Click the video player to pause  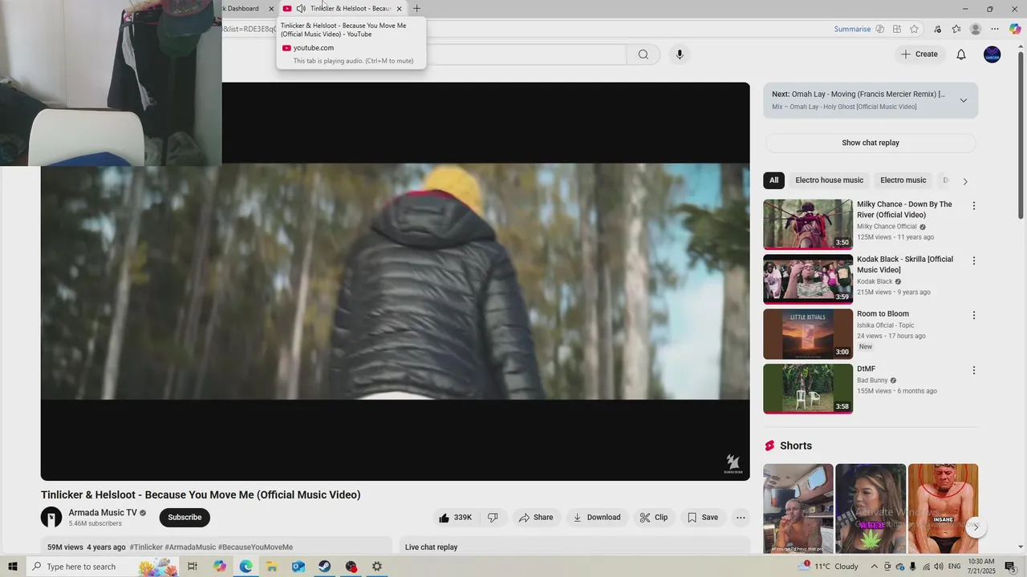coord(395,281)
